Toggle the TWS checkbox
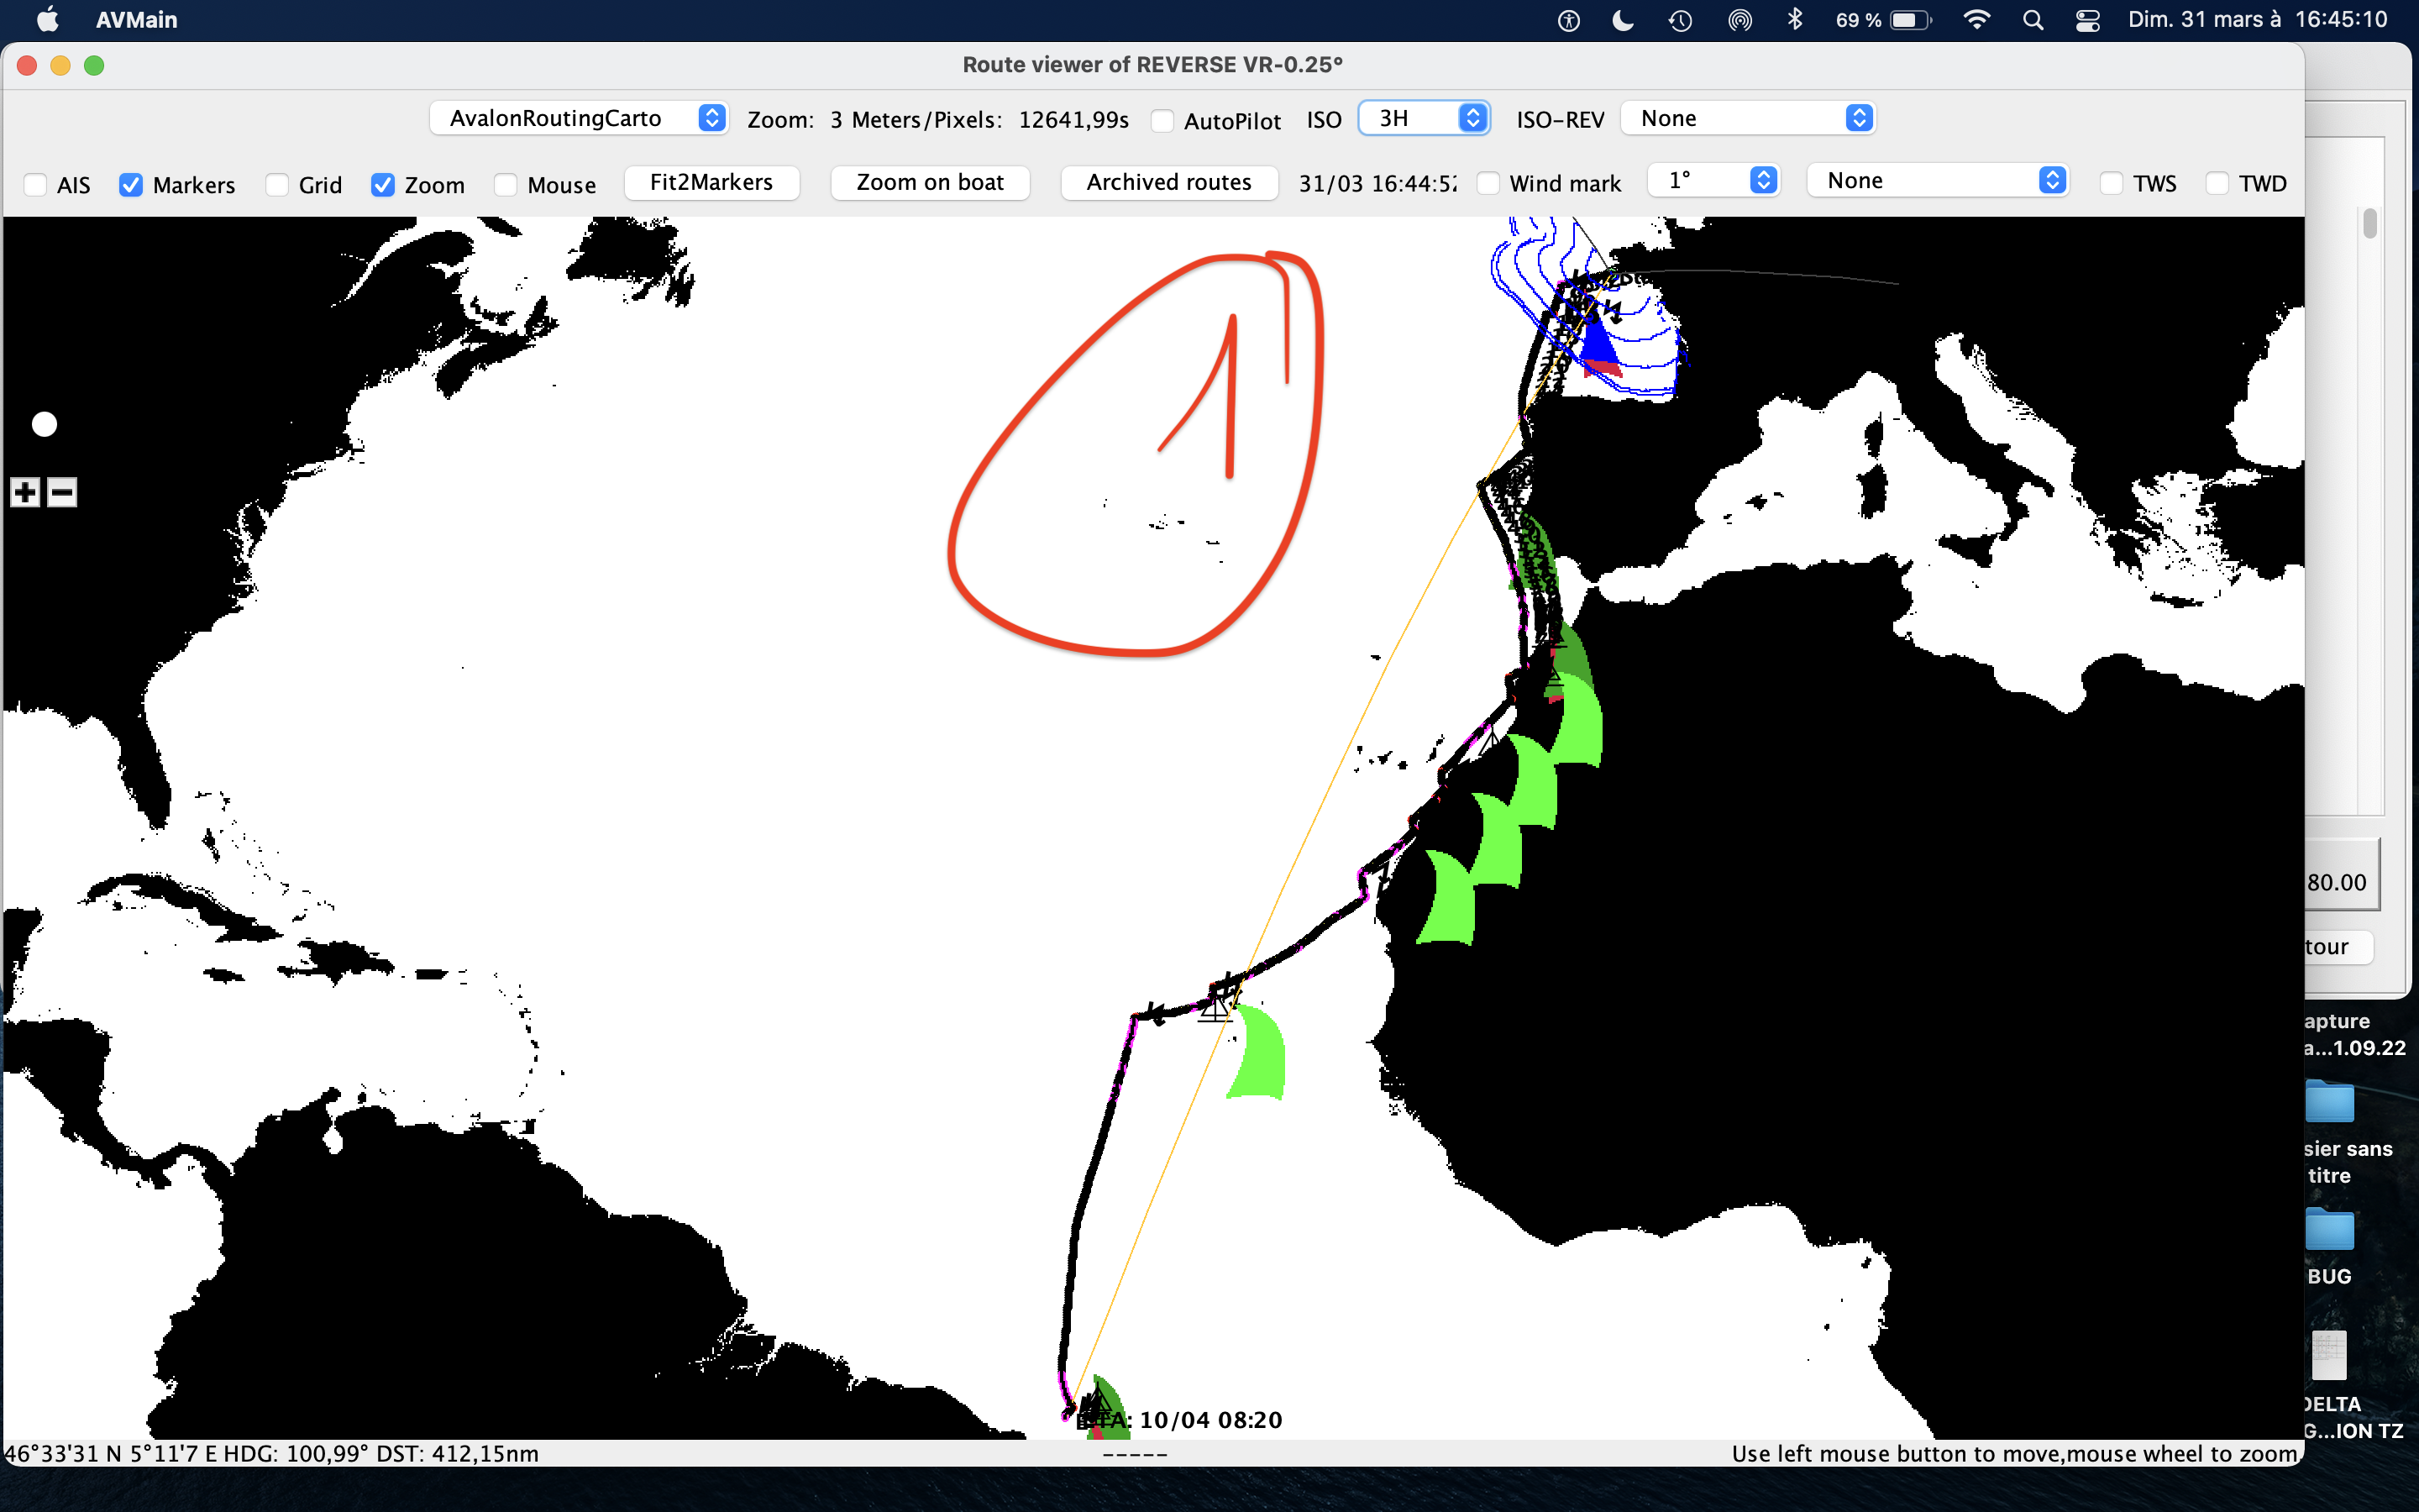 coord(2111,184)
